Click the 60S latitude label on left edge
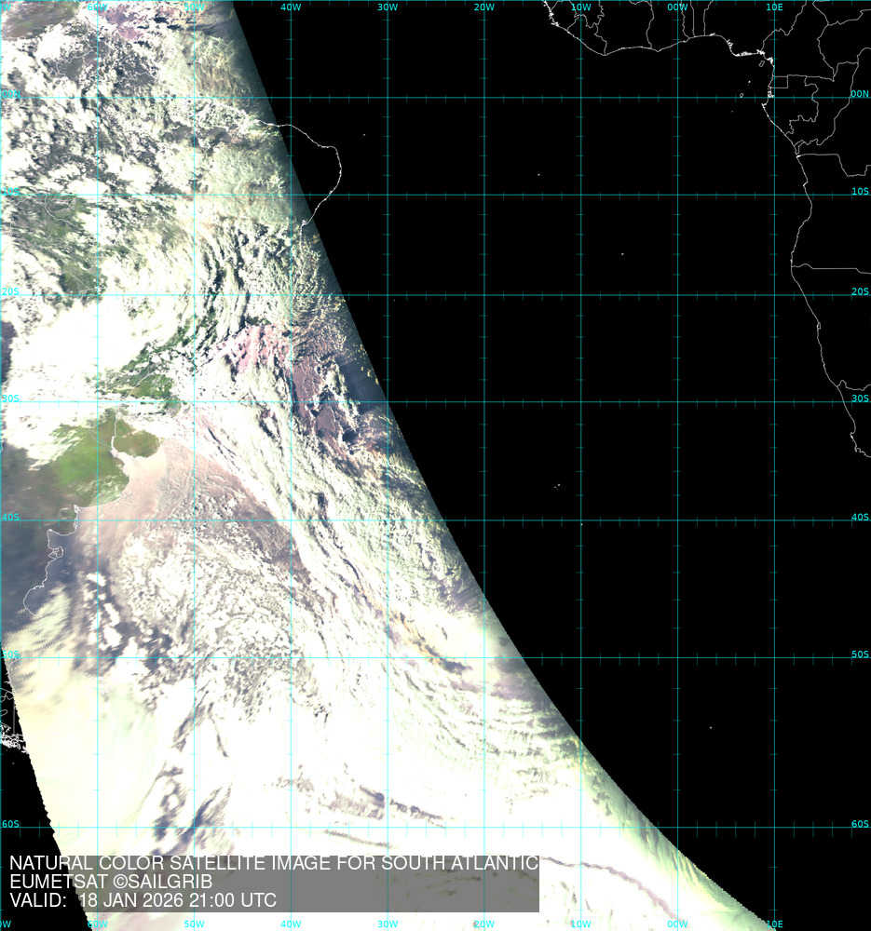The width and height of the screenshot is (871, 931). click(x=10, y=824)
